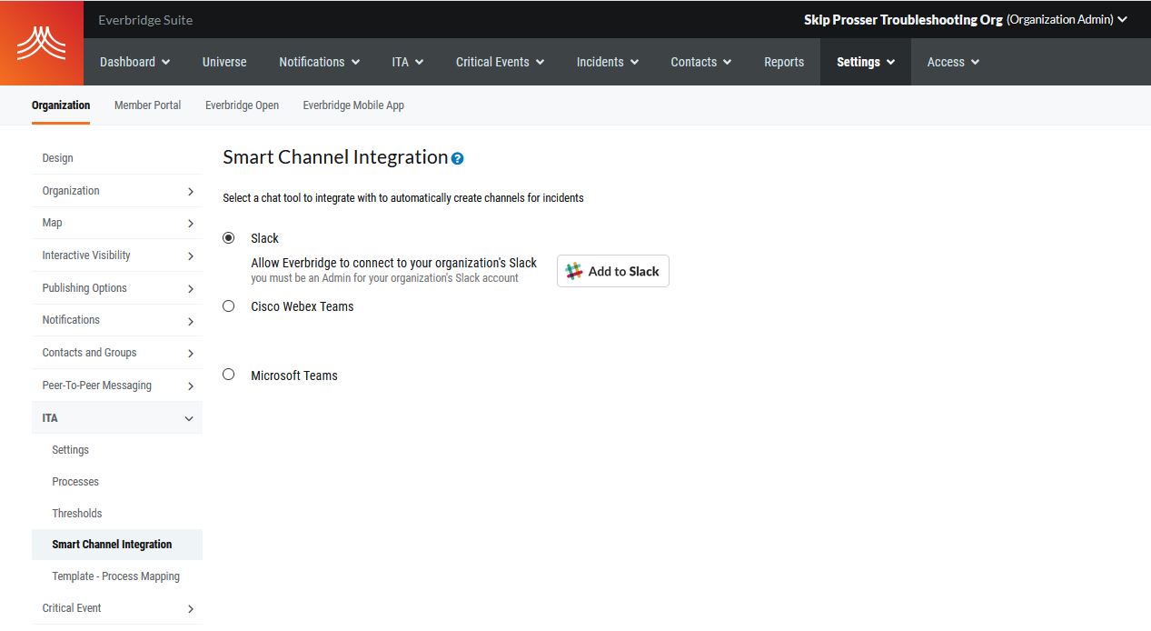
Task: Expand the Interactive Visibility sidebar section
Action: [x=117, y=255]
